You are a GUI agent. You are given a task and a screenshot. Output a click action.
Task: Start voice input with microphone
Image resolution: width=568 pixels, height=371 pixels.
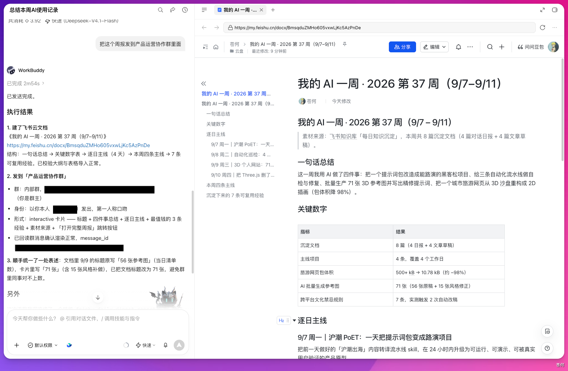tap(166, 345)
